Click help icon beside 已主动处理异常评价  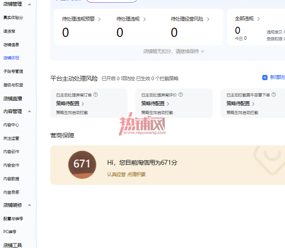pyautogui.click(x=180, y=95)
